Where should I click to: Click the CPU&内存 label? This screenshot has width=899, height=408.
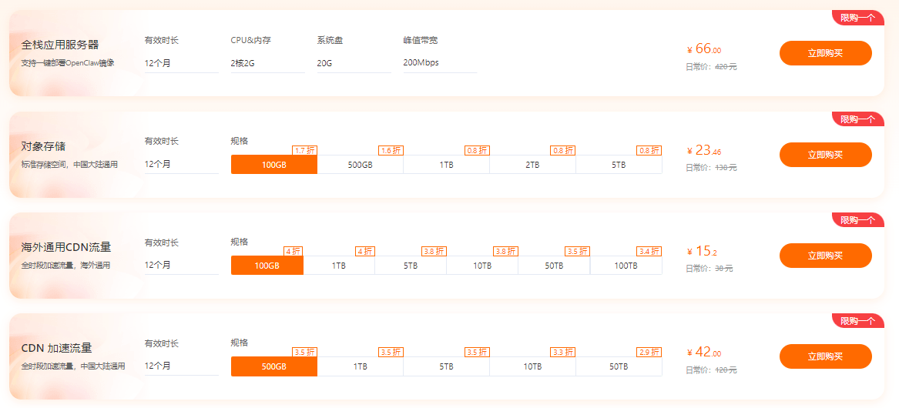click(250, 41)
